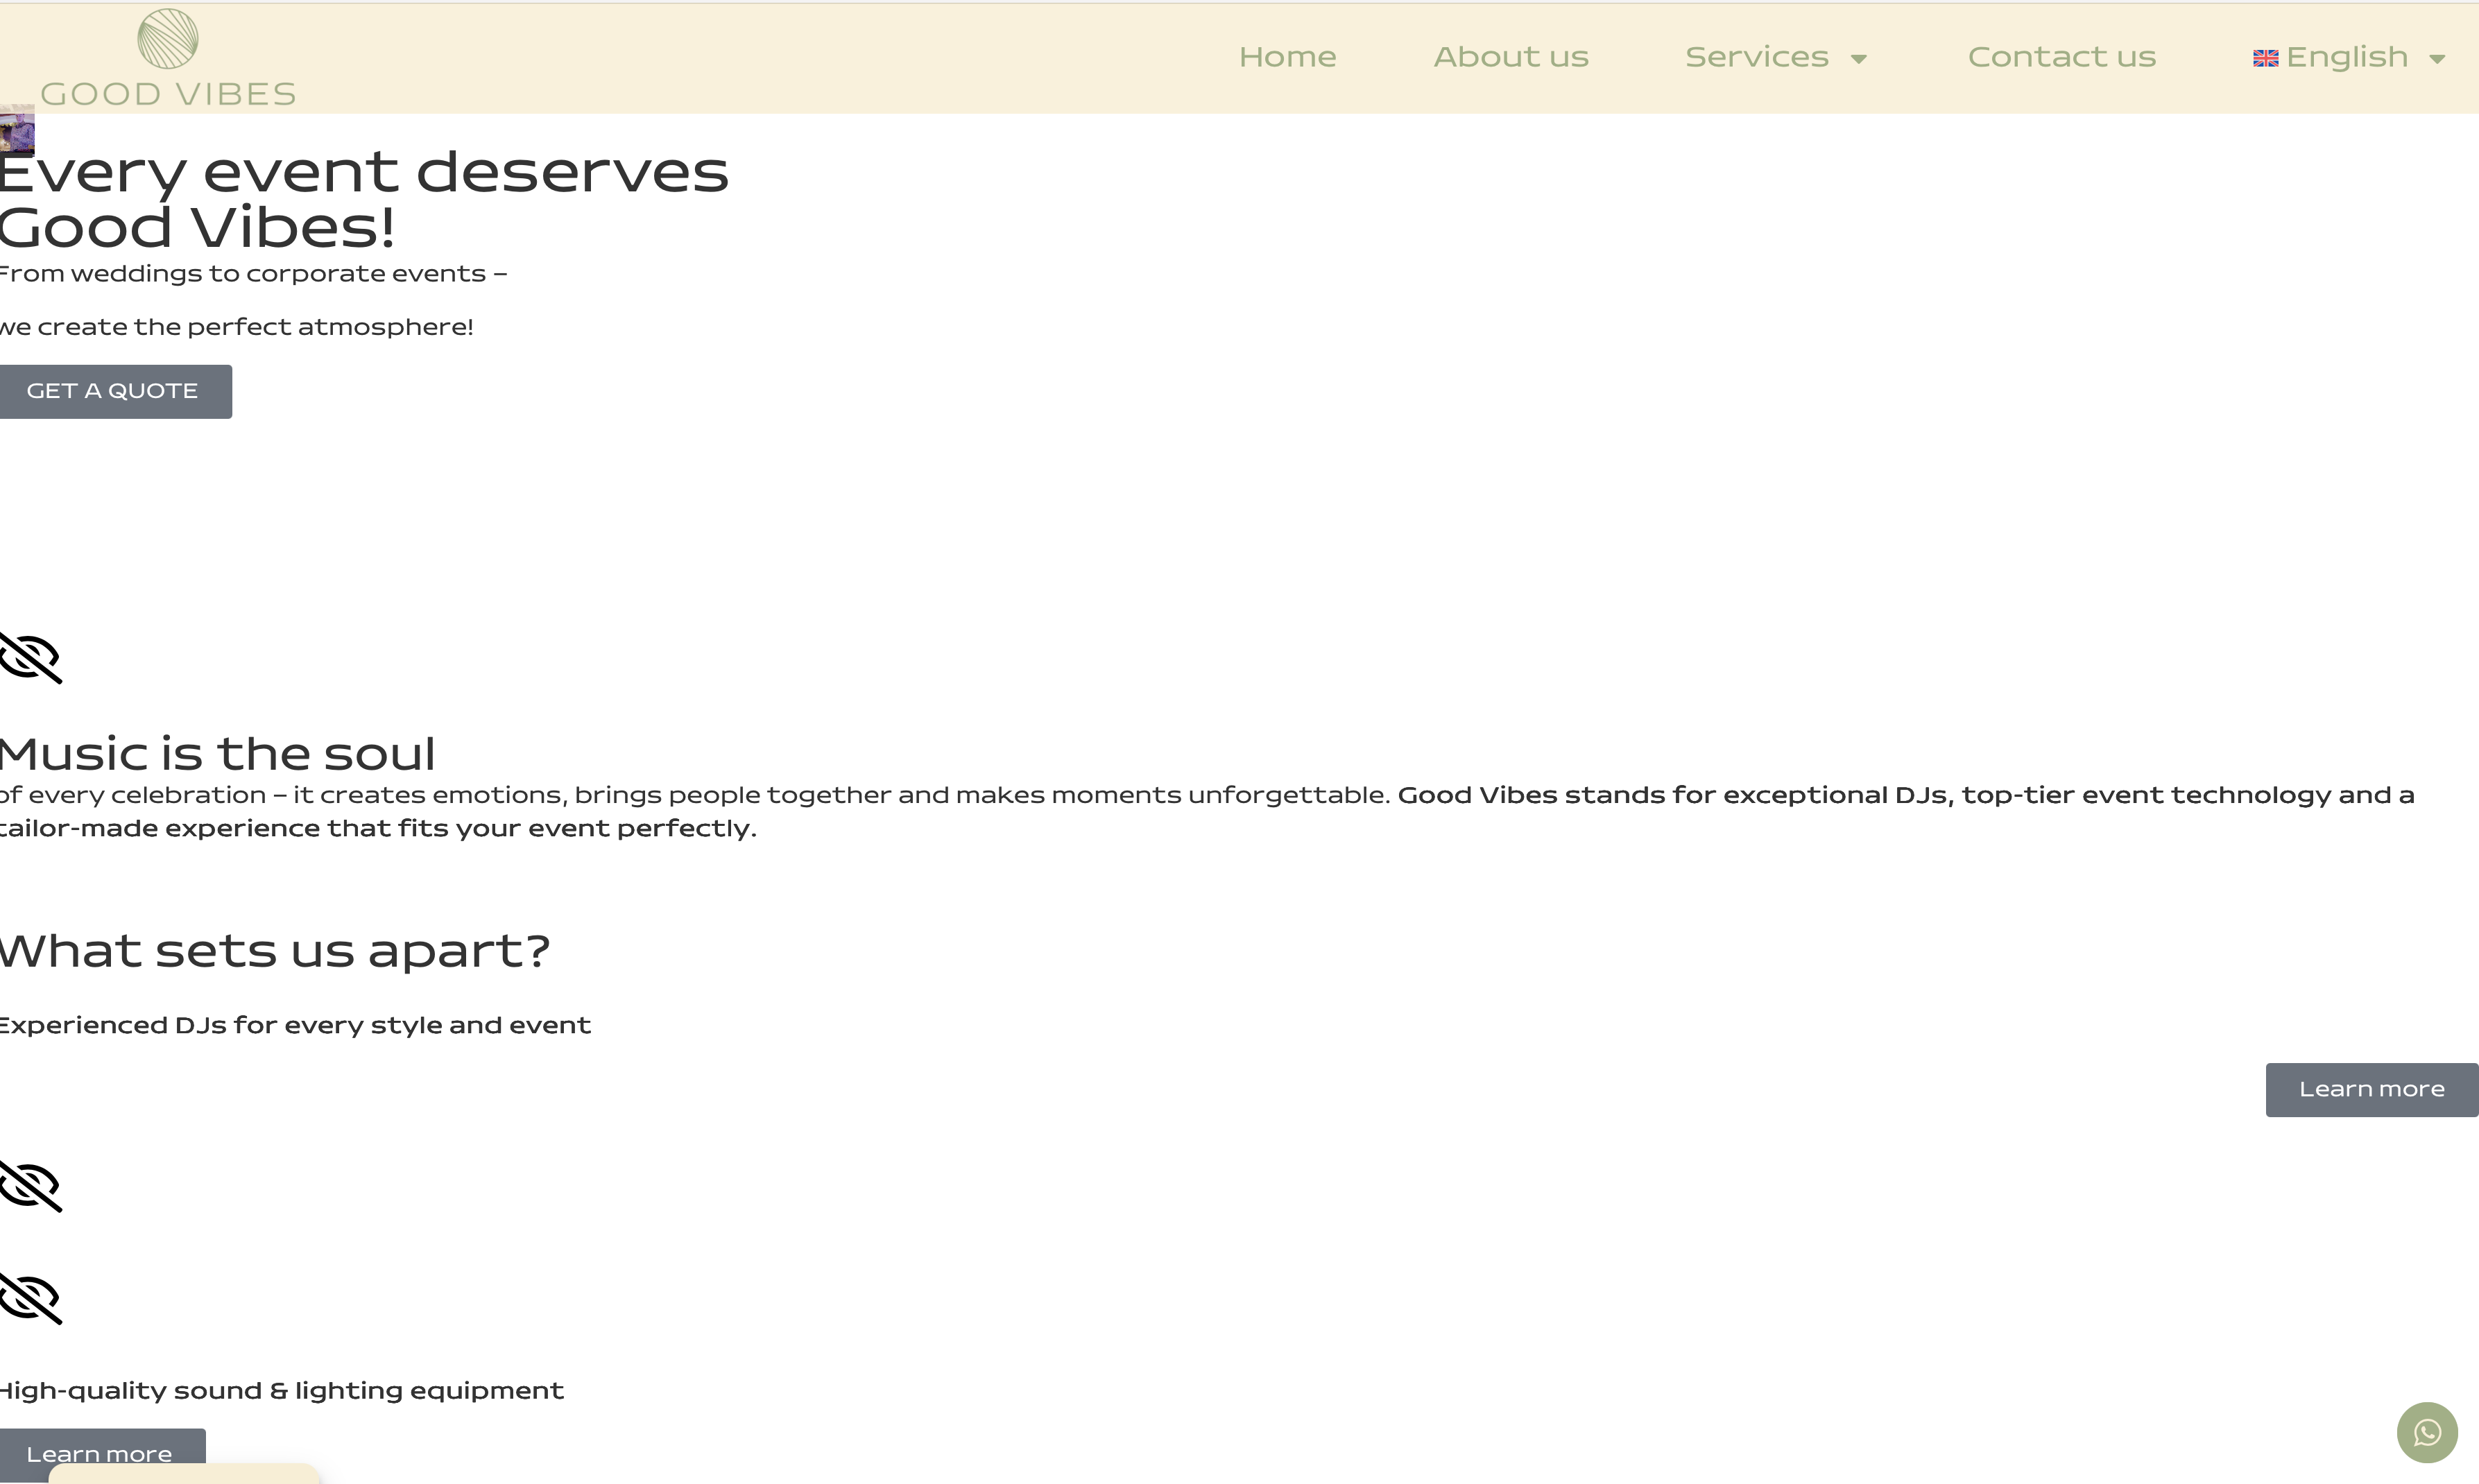Click the 'Music is the soul' heading

pos(217,753)
